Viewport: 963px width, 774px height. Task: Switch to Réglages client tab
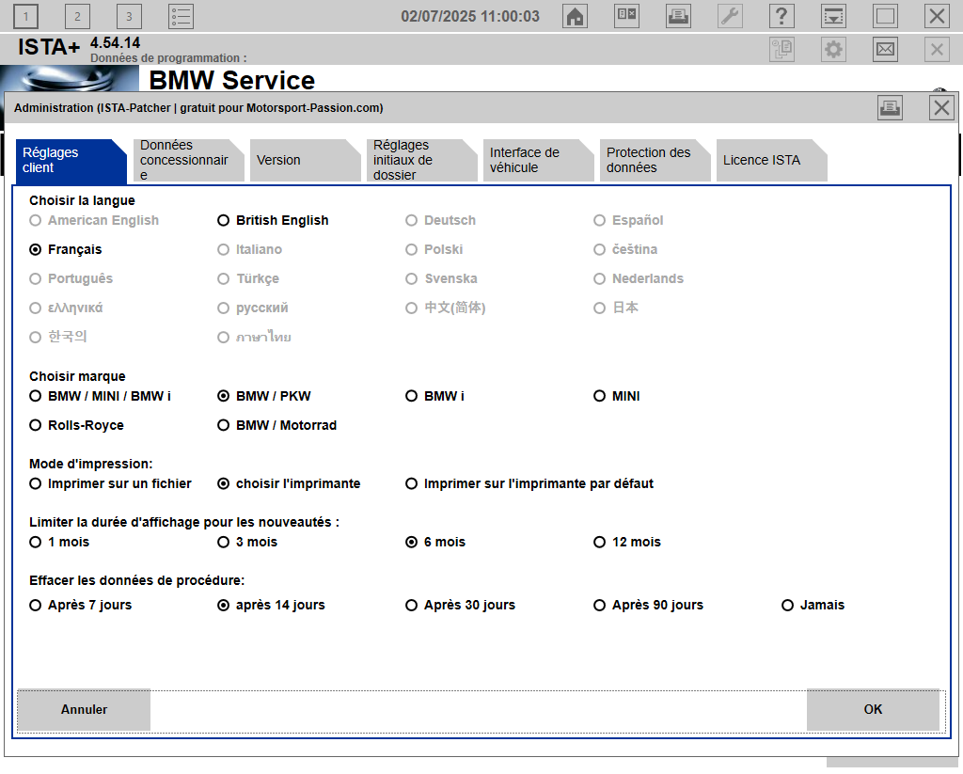(71, 160)
